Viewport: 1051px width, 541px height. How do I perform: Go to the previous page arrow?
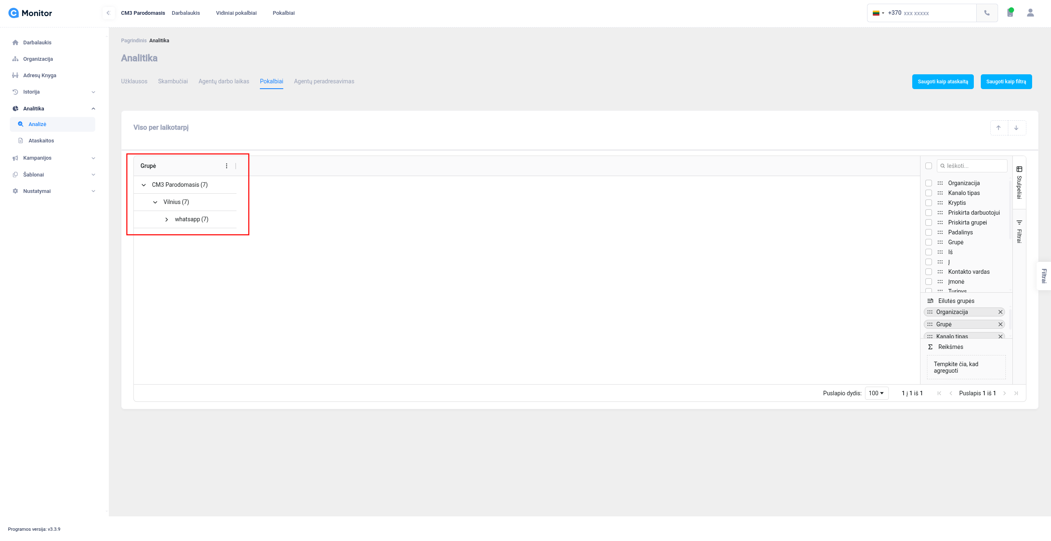pyautogui.click(x=951, y=393)
